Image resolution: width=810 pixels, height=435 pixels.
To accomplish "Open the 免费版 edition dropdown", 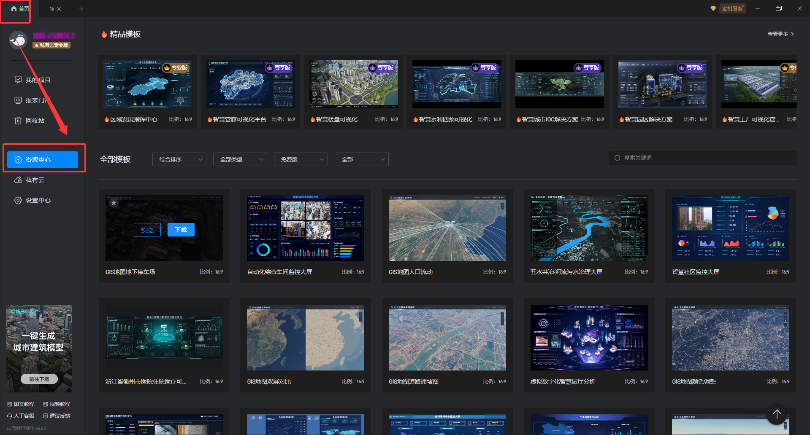I will point(301,159).
